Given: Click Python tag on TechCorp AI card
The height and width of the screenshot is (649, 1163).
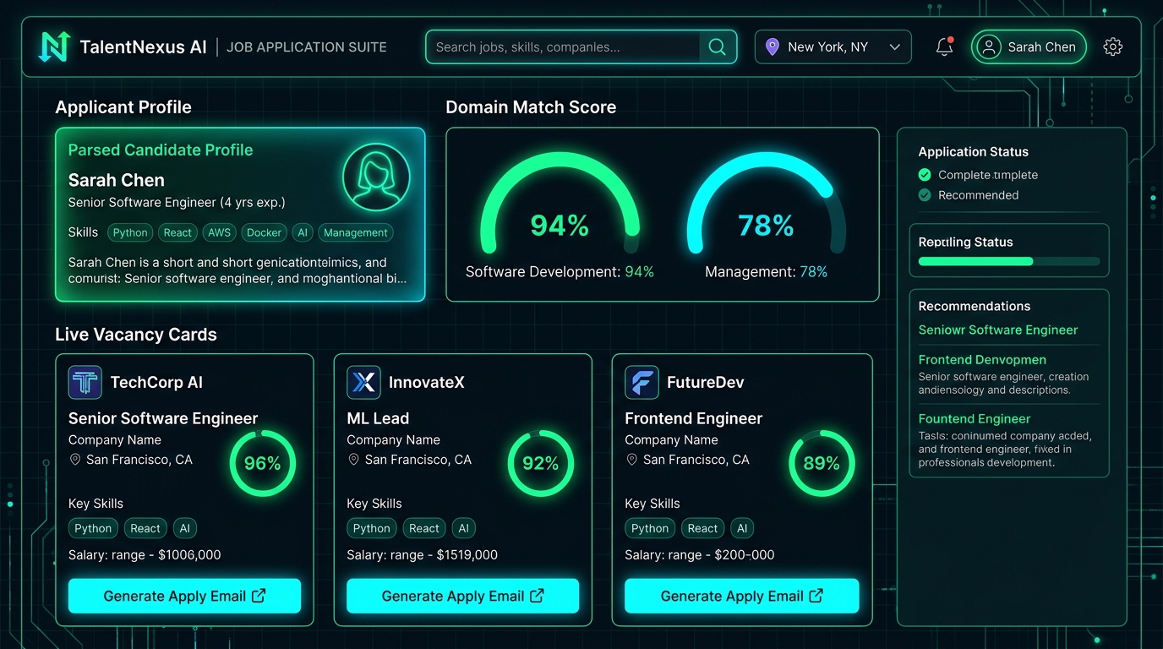Looking at the screenshot, I should click(x=93, y=528).
